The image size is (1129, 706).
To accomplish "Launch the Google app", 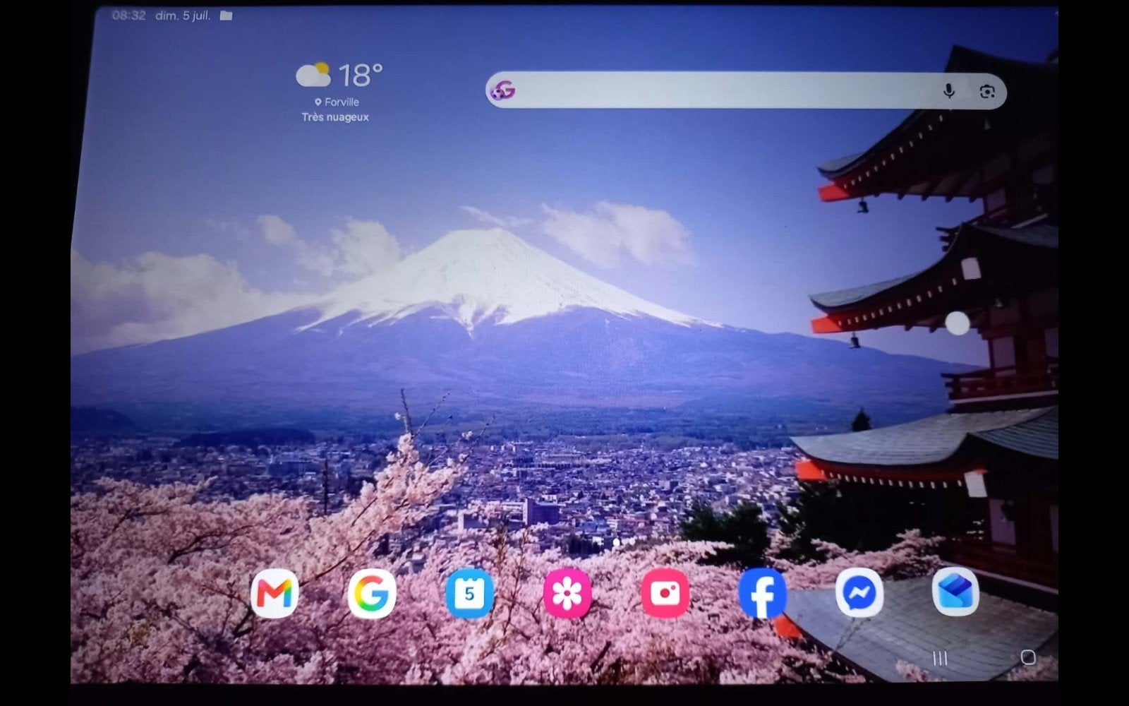I will tap(372, 593).
